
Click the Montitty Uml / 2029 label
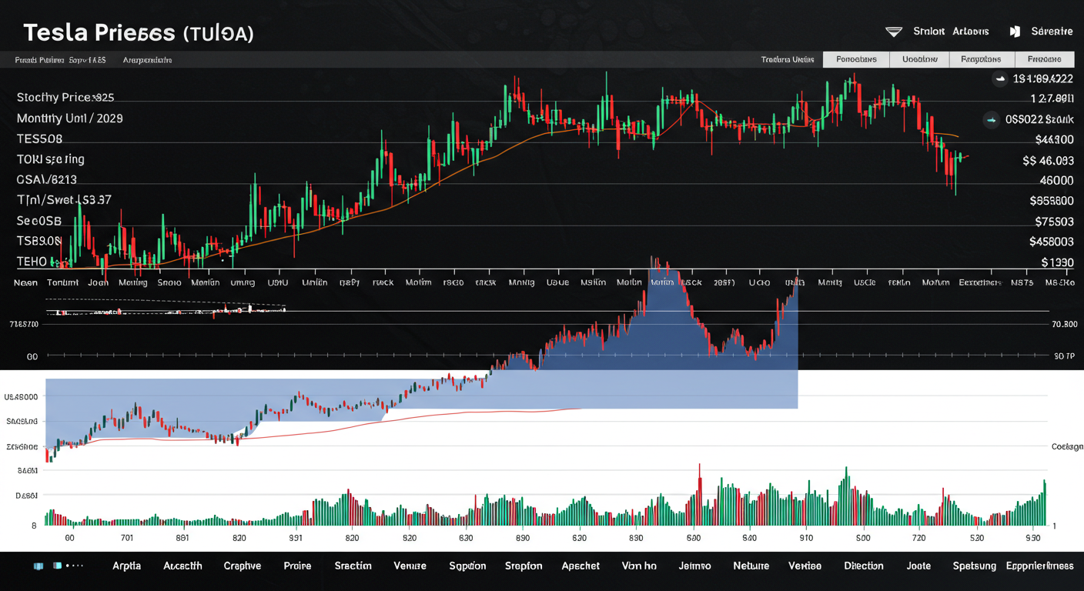click(69, 119)
